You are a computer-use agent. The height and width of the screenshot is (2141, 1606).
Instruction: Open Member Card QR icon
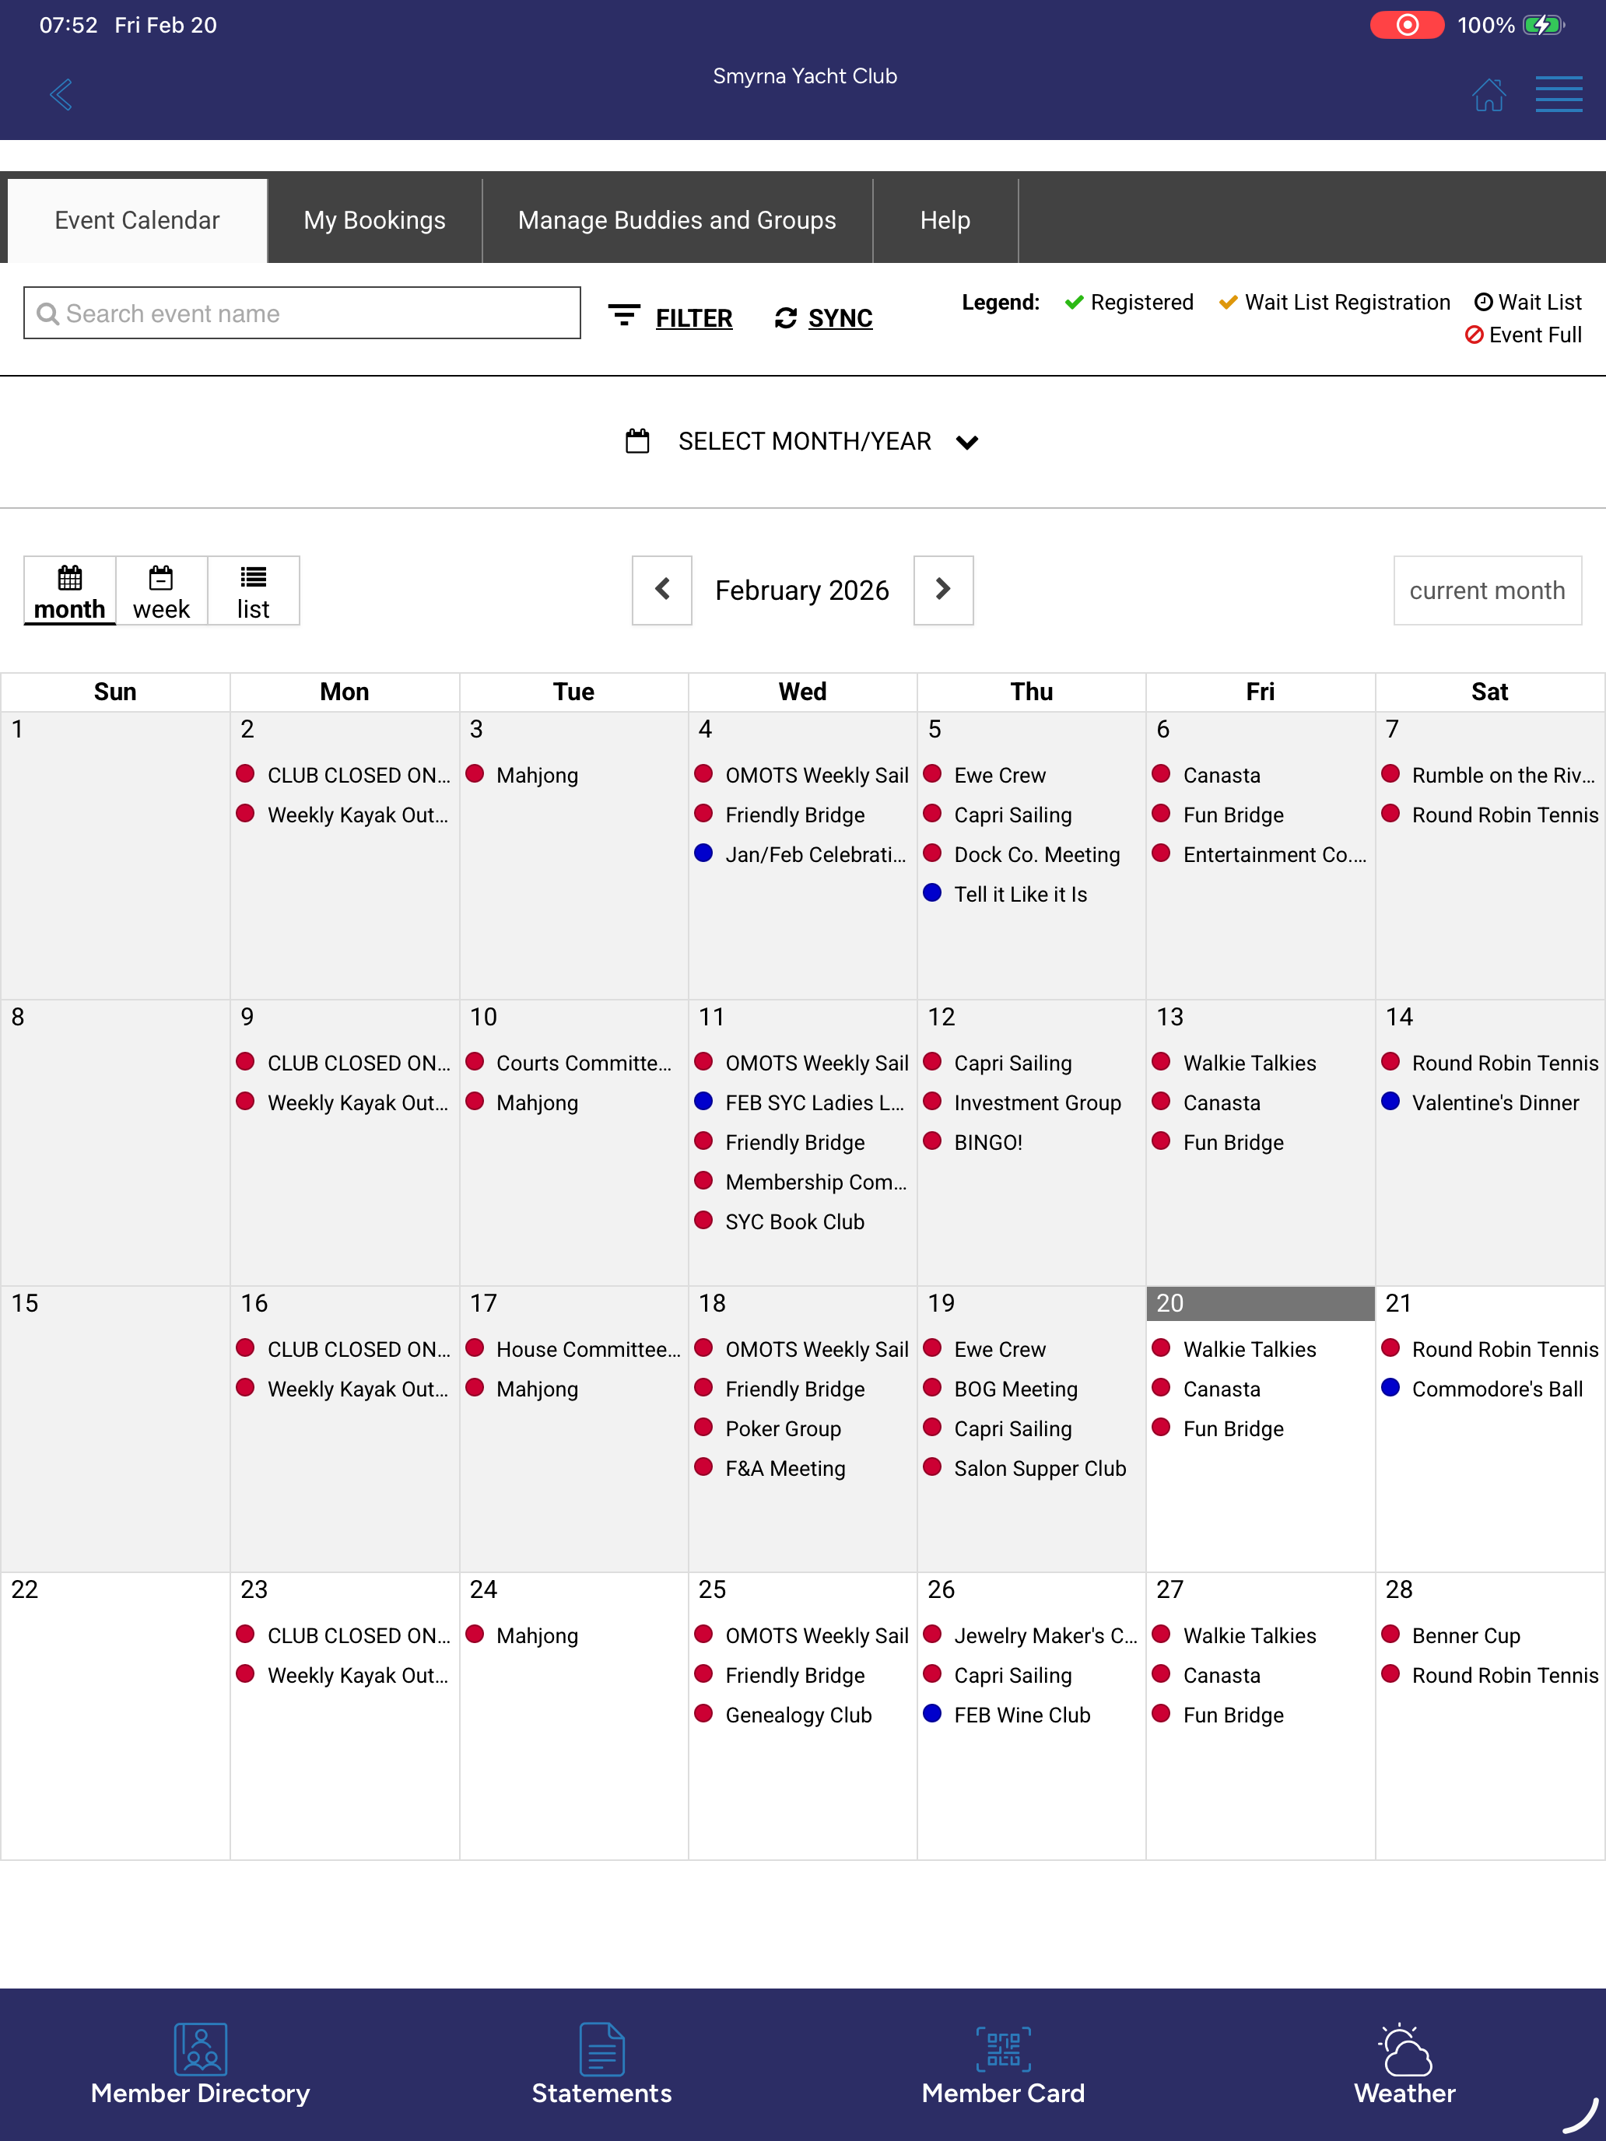1003,2048
